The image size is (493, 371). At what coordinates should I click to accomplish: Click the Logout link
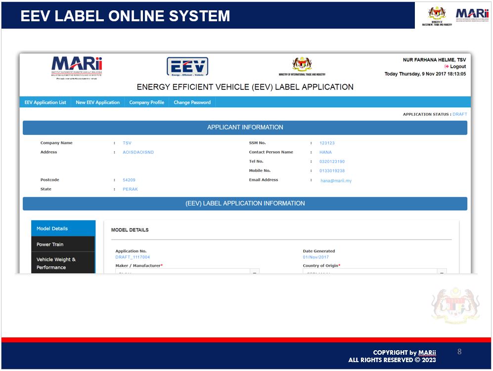tap(458, 67)
